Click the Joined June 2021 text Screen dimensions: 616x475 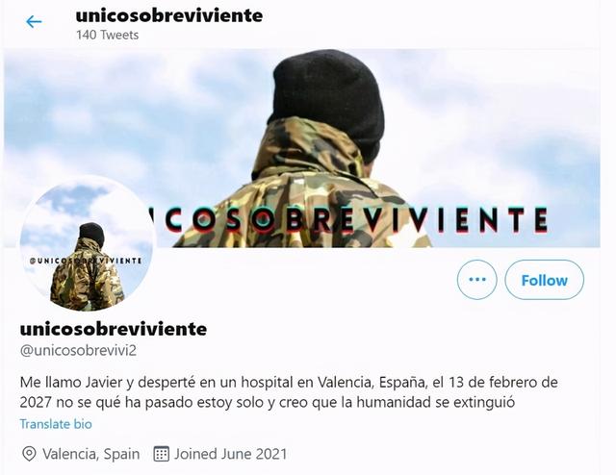(x=230, y=454)
